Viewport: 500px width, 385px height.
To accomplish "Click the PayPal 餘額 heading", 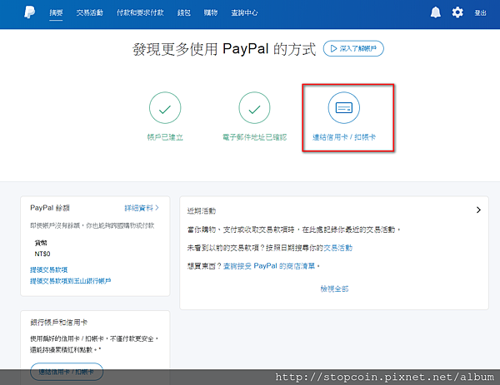I will coord(50,208).
